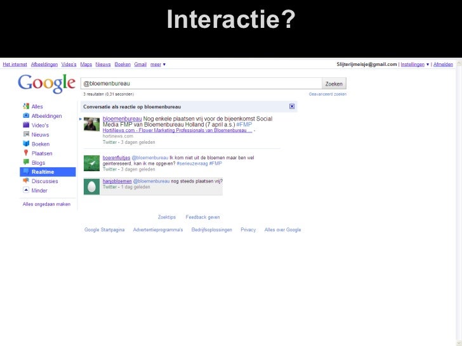The image size is (462, 346).
Task: Open Video's in top navigation
Action: tap(69, 65)
